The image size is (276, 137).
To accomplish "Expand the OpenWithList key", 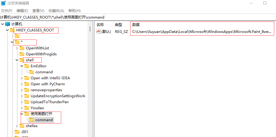I will 17,48.
